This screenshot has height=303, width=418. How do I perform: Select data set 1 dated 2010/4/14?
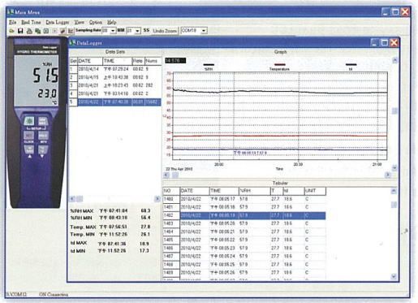[x=115, y=69]
